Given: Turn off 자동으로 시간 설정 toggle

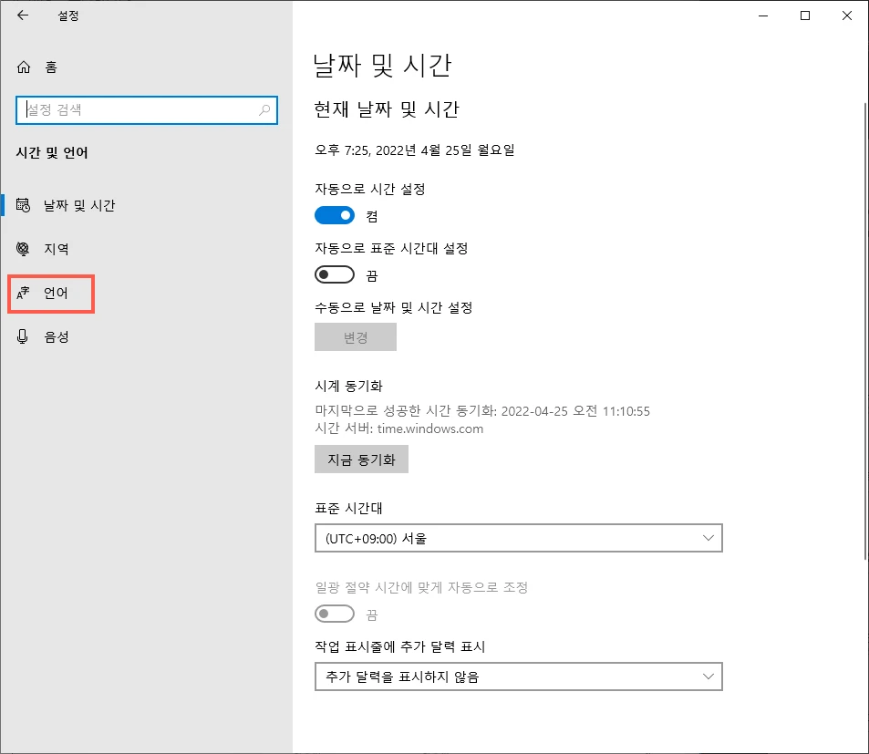Looking at the screenshot, I should [x=334, y=215].
